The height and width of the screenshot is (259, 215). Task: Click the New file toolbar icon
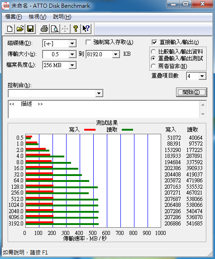click(10, 29)
